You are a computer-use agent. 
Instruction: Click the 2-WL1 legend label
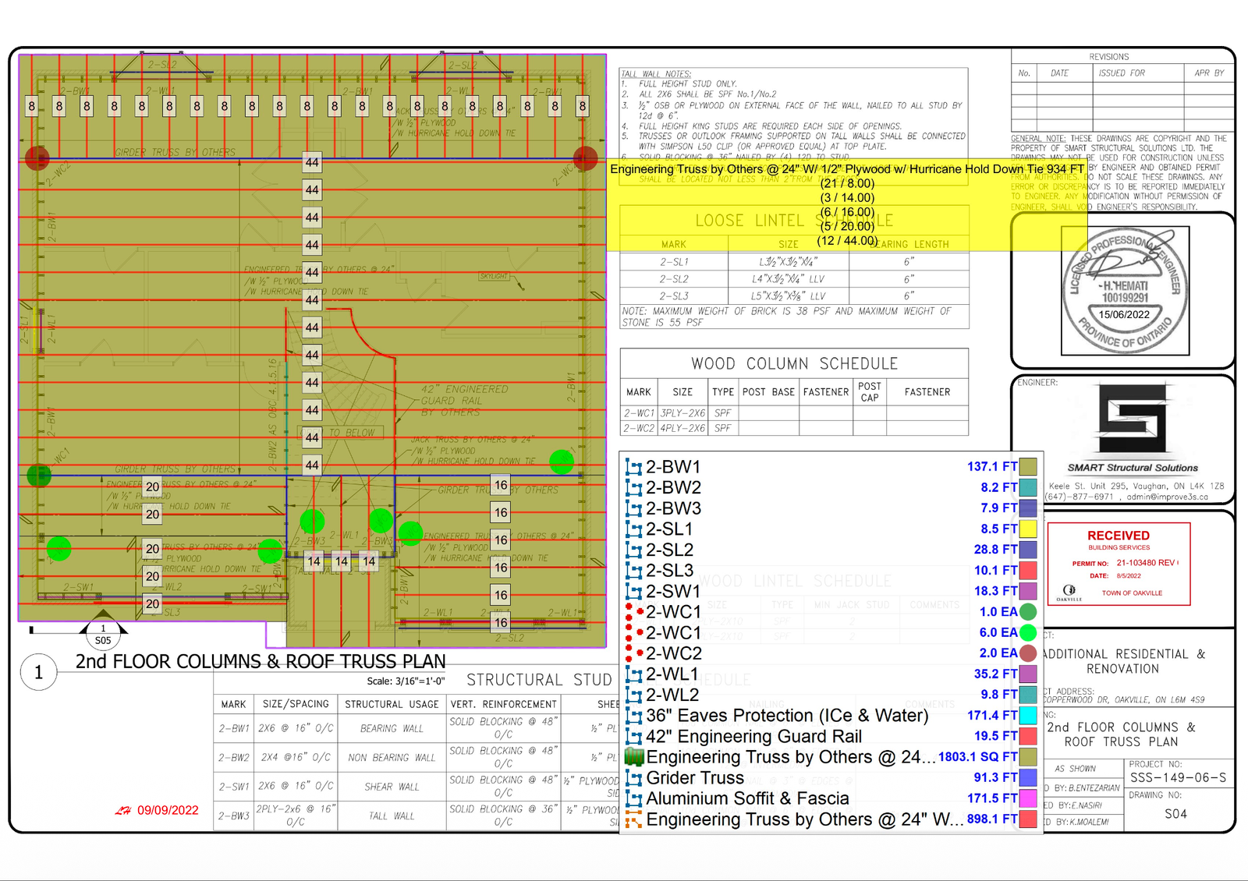[x=672, y=674]
